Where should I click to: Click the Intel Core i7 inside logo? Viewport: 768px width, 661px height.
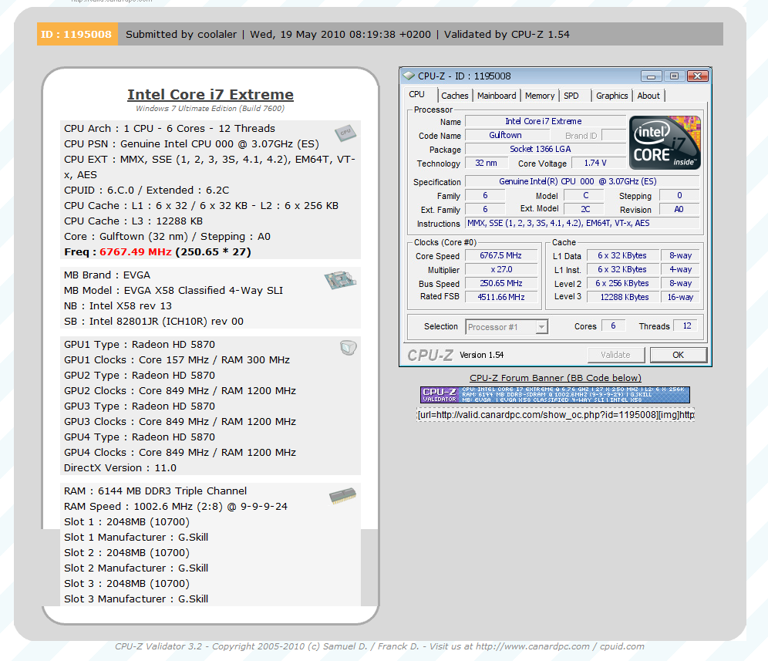click(665, 142)
